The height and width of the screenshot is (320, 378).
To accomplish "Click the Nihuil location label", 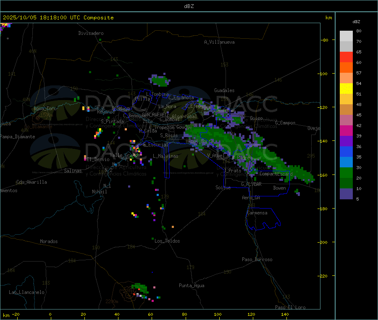I will 99,192.
